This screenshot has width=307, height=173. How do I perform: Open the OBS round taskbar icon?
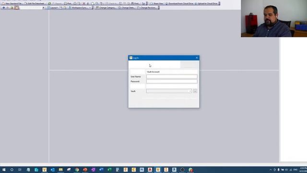(182, 170)
